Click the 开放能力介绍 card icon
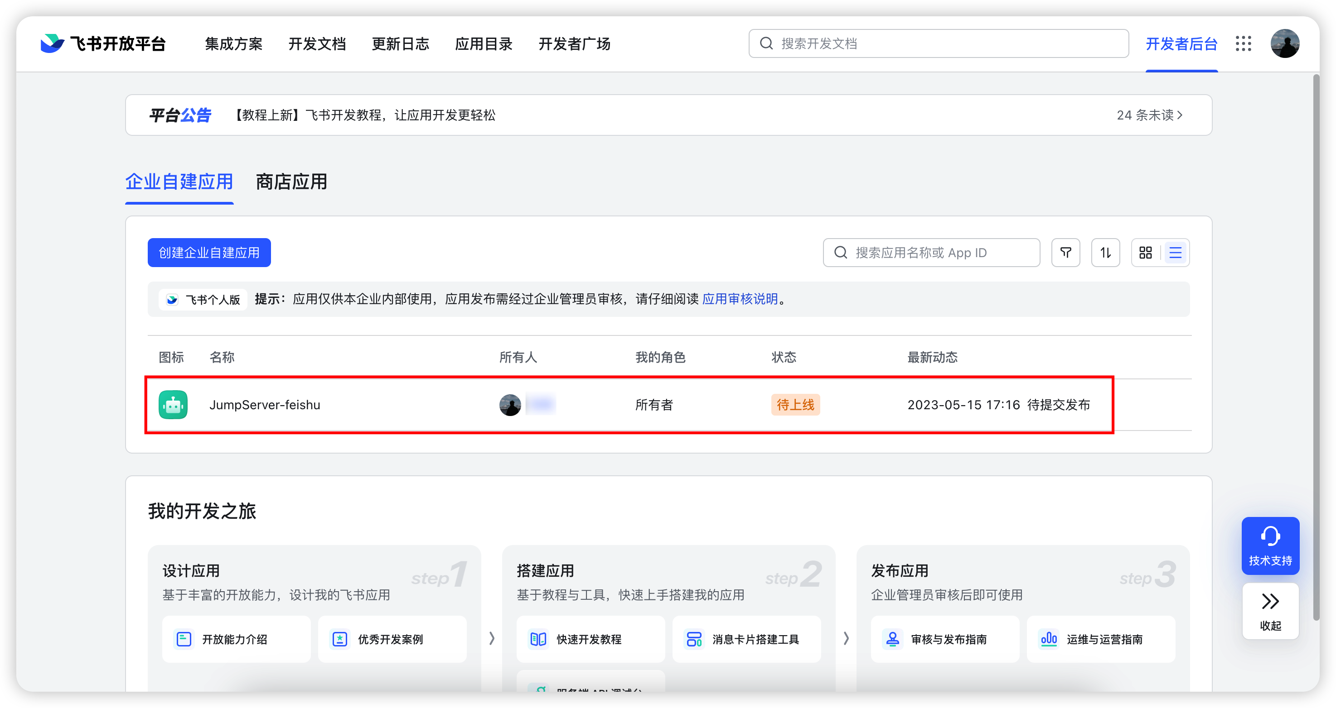Image resolution: width=1336 pixels, height=708 pixels. pos(184,639)
